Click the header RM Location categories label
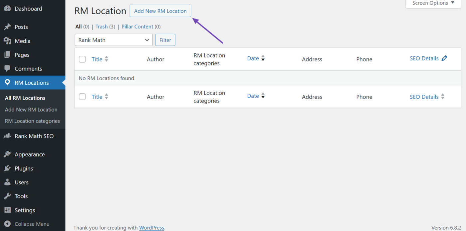Viewport: 466px width, 231px height. tap(209, 59)
